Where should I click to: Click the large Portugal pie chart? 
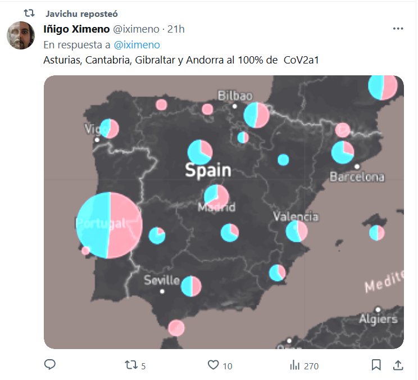click(109, 225)
